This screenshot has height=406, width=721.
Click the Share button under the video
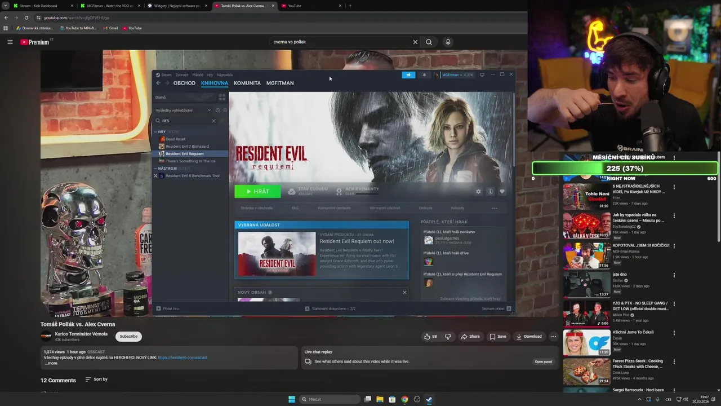click(470, 337)
